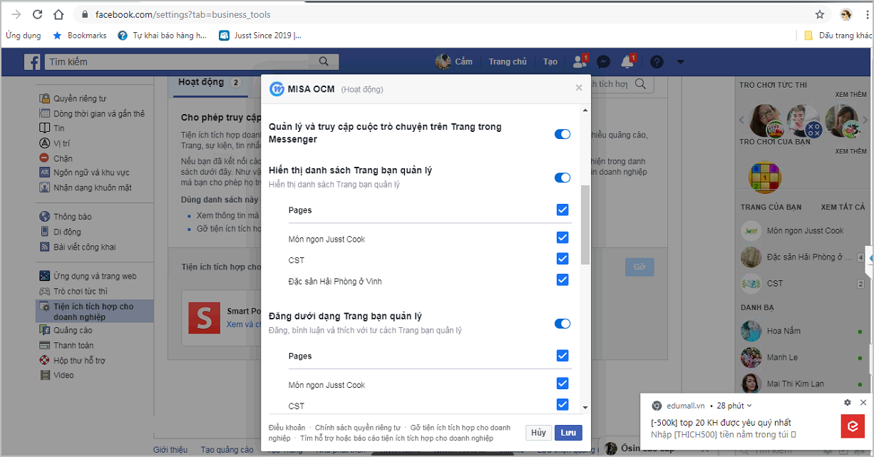
Task: Click the Gỡ button
Action: pyautogui.click(x=639, y=267)
